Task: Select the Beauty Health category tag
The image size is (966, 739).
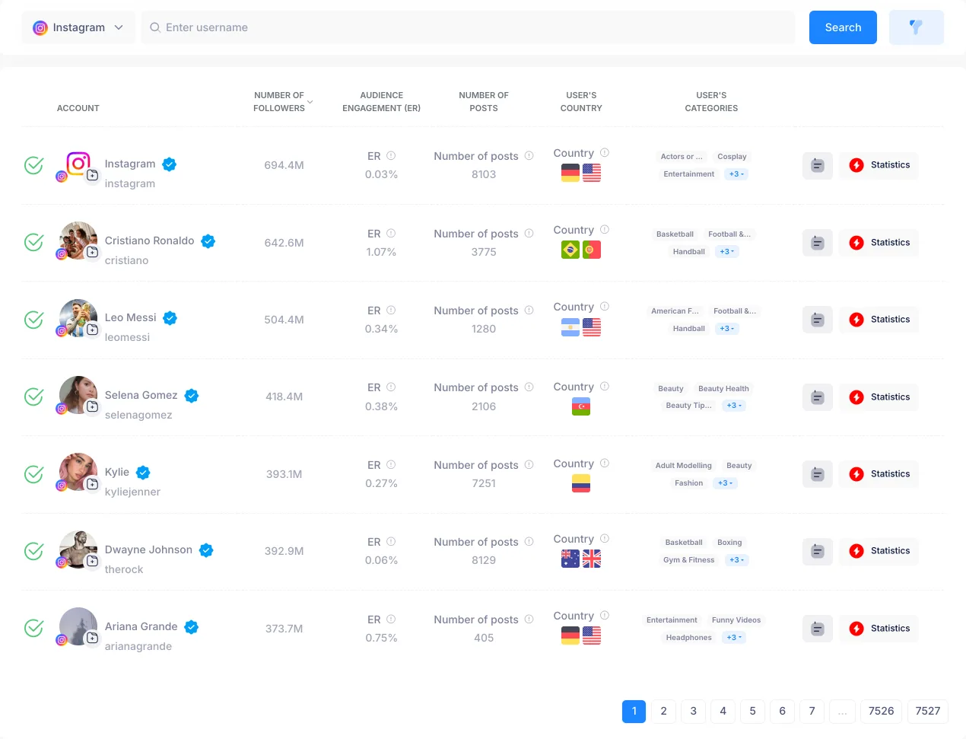Action: (x=723, y=389)
